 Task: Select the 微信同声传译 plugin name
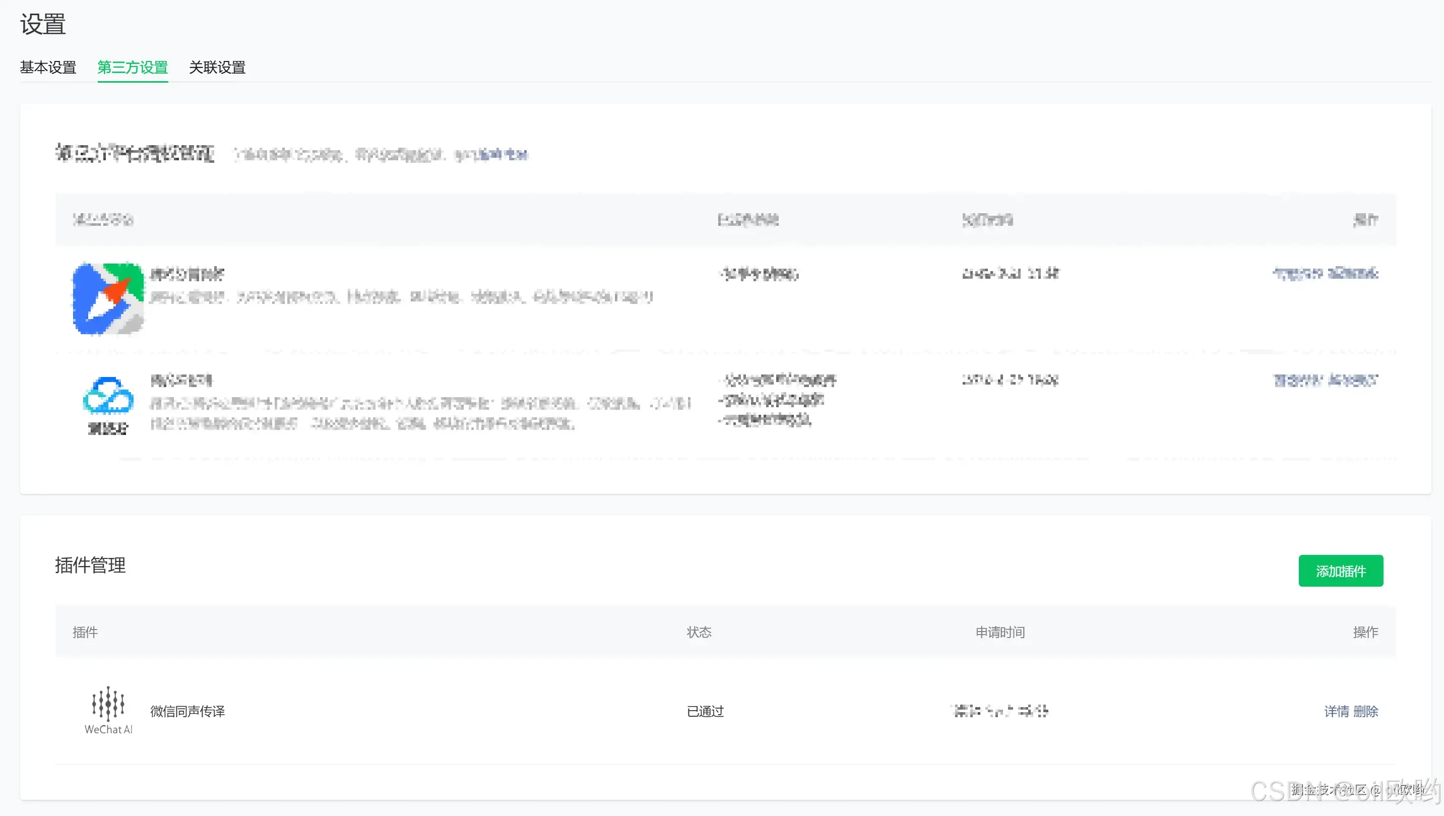187,711
